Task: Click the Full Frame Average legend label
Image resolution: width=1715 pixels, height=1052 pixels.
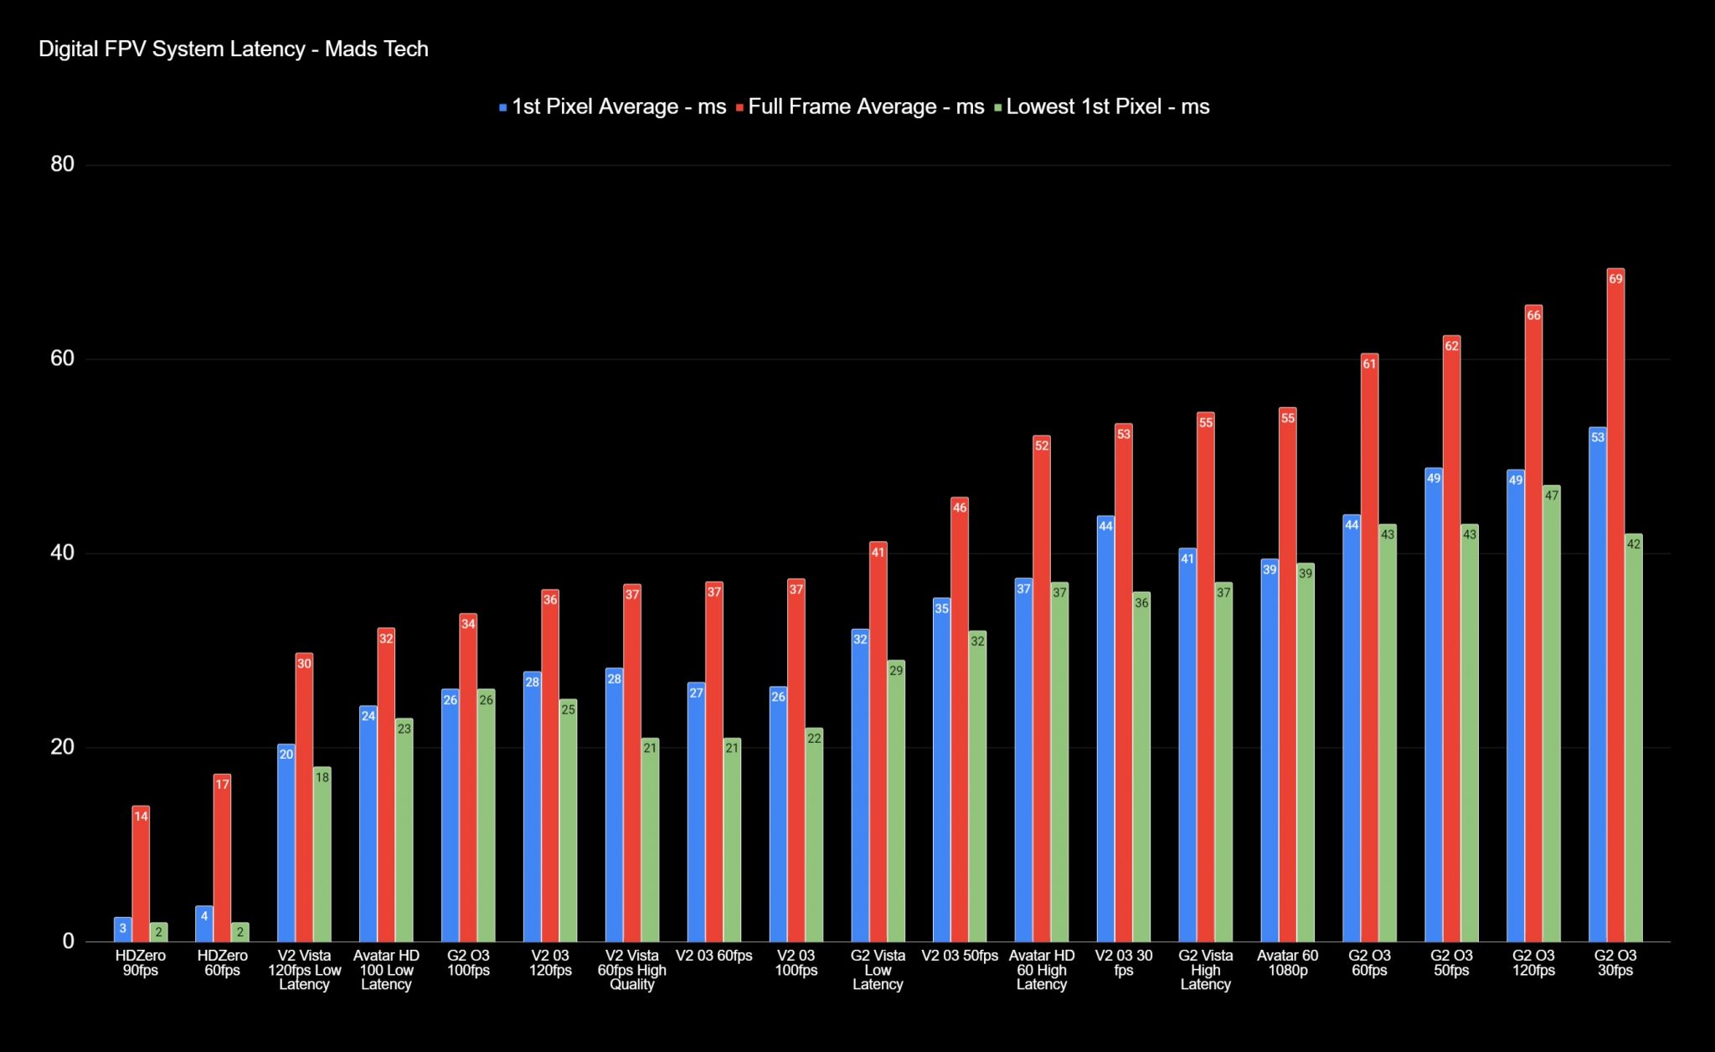Action: [866, 107]
